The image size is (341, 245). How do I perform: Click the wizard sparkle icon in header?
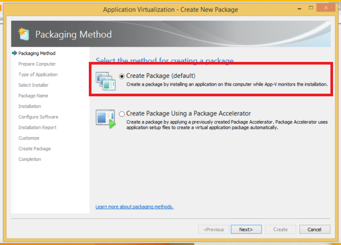coord(23,34)
